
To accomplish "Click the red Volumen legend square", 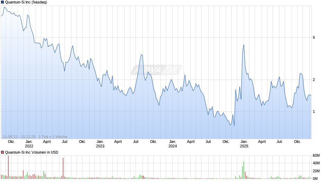I will 2,152.
